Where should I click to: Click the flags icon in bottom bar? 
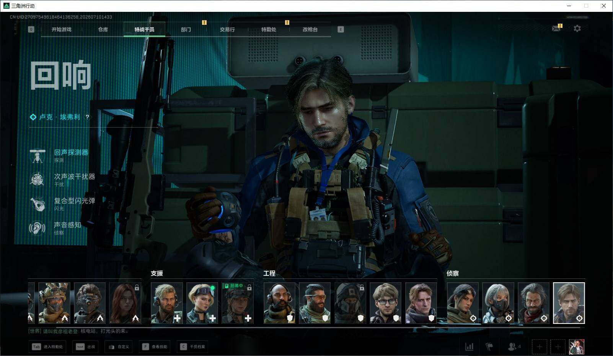(x=489, y=346)
